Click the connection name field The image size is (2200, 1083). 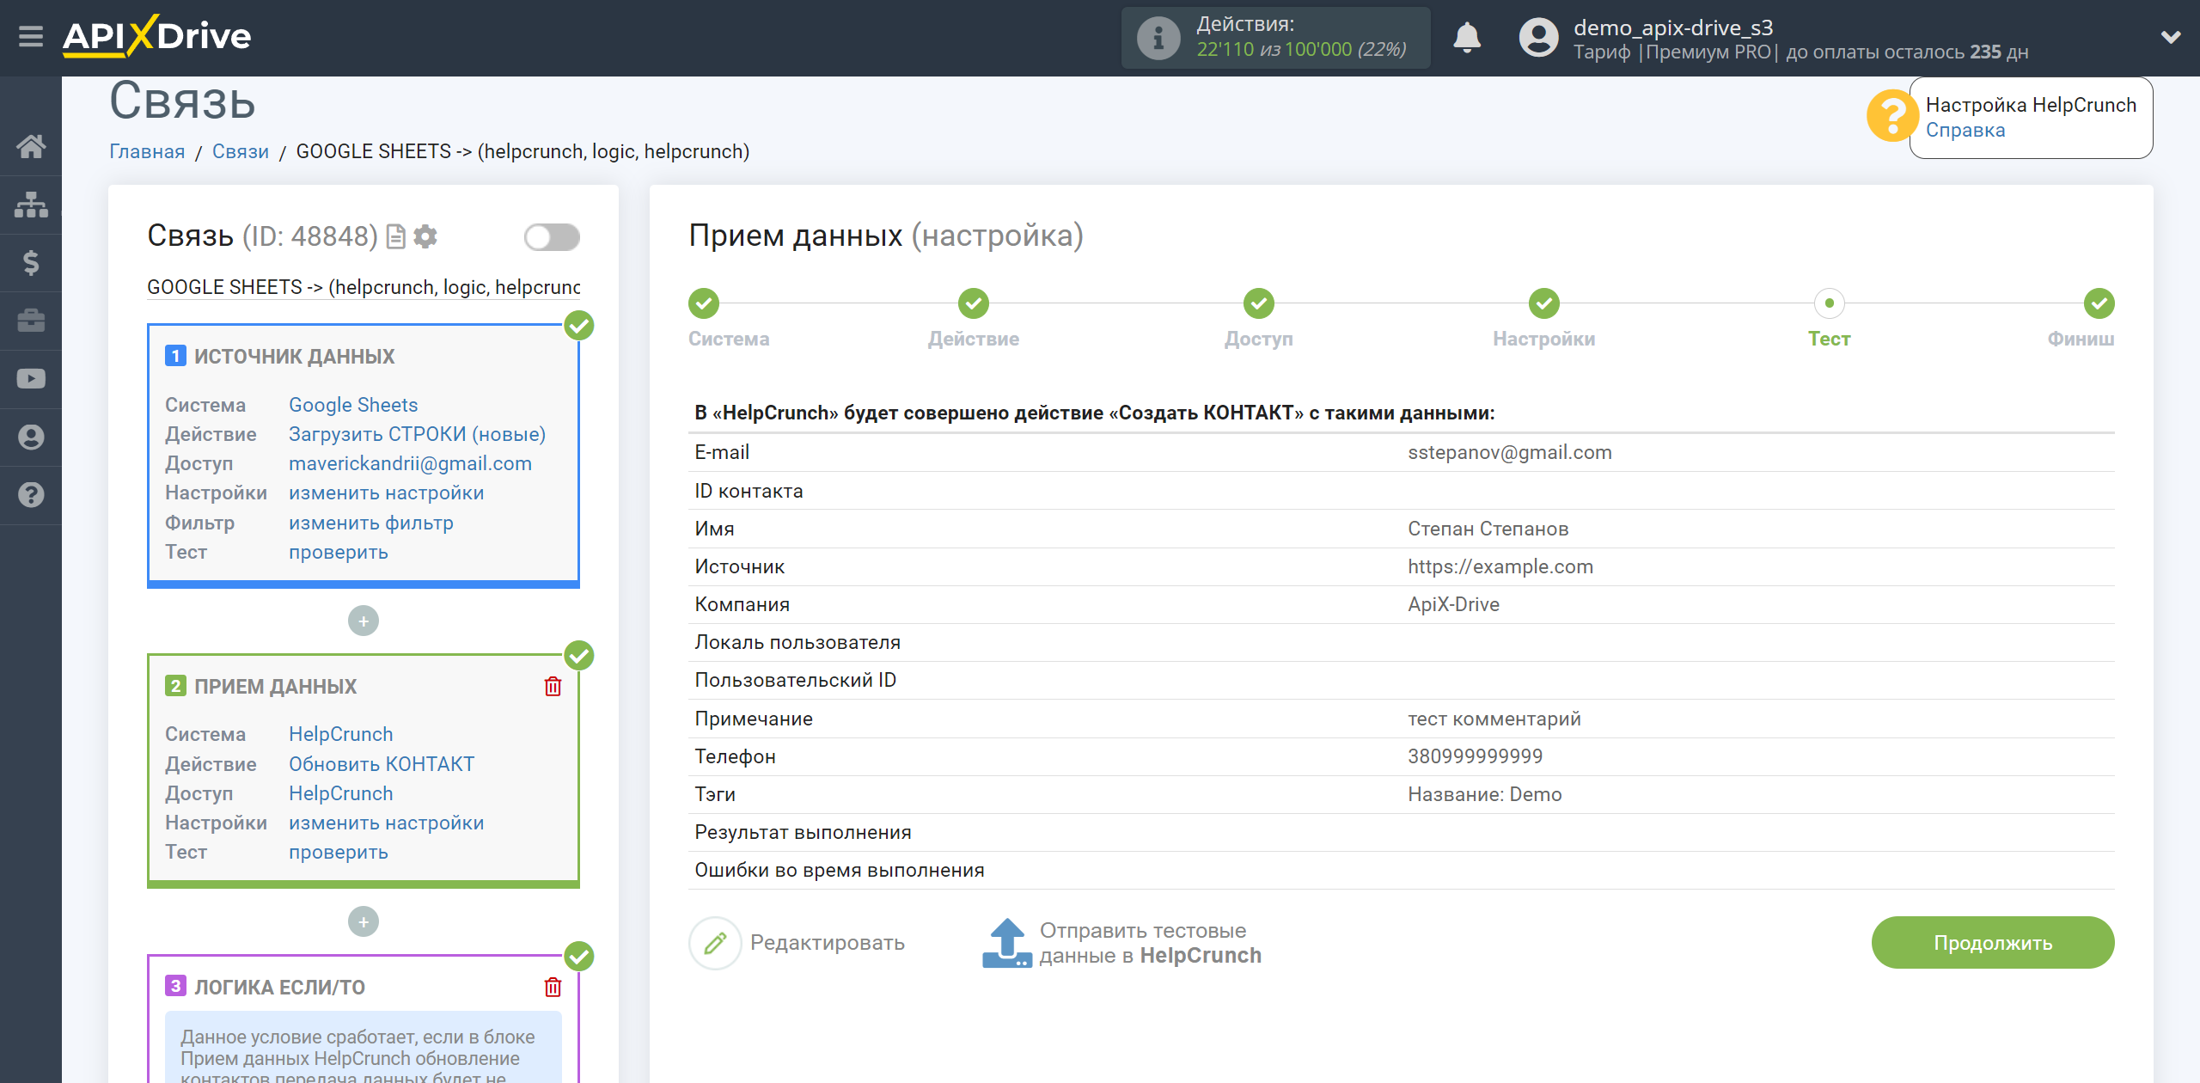(x=364, y=287)
